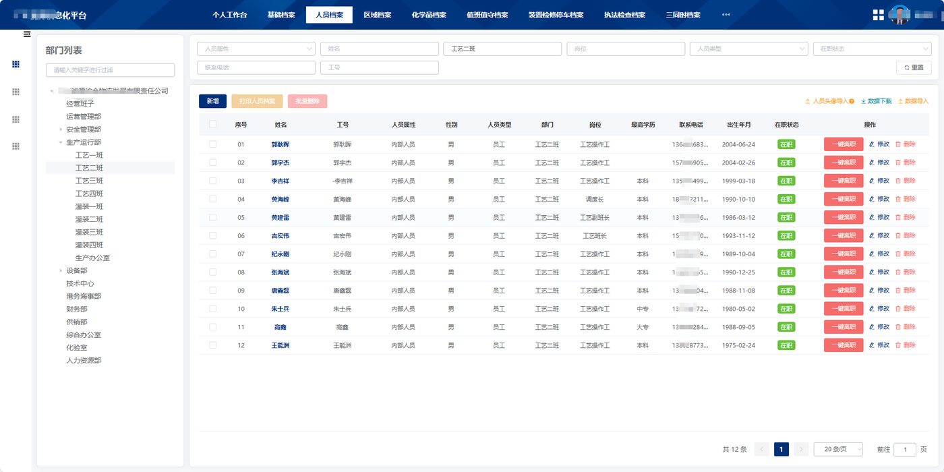Click the pencil icon in 朱士兵's row

(871, 308)
